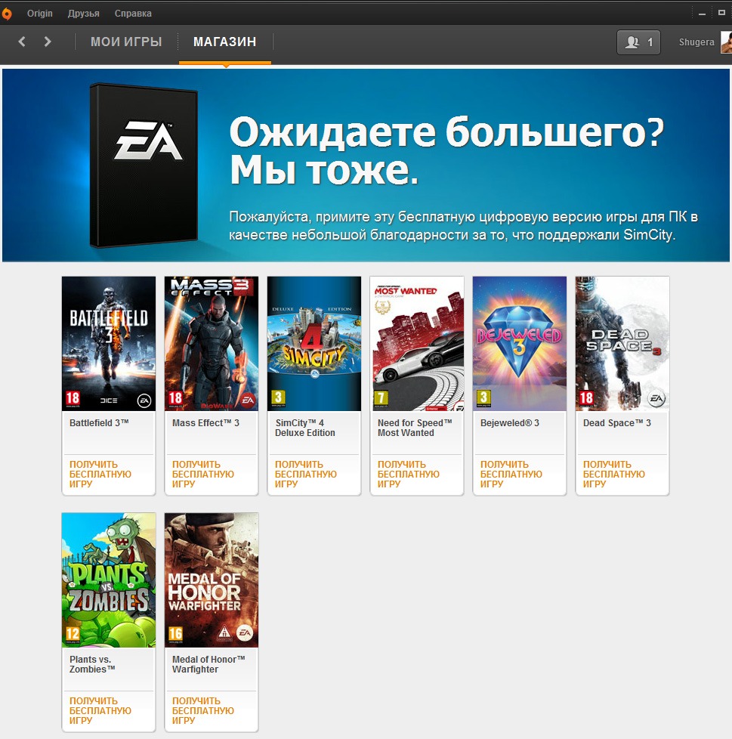The image size is (732, 739).
Task: Click the Shugera profile avatar
Action: click(x=727, y=42)
